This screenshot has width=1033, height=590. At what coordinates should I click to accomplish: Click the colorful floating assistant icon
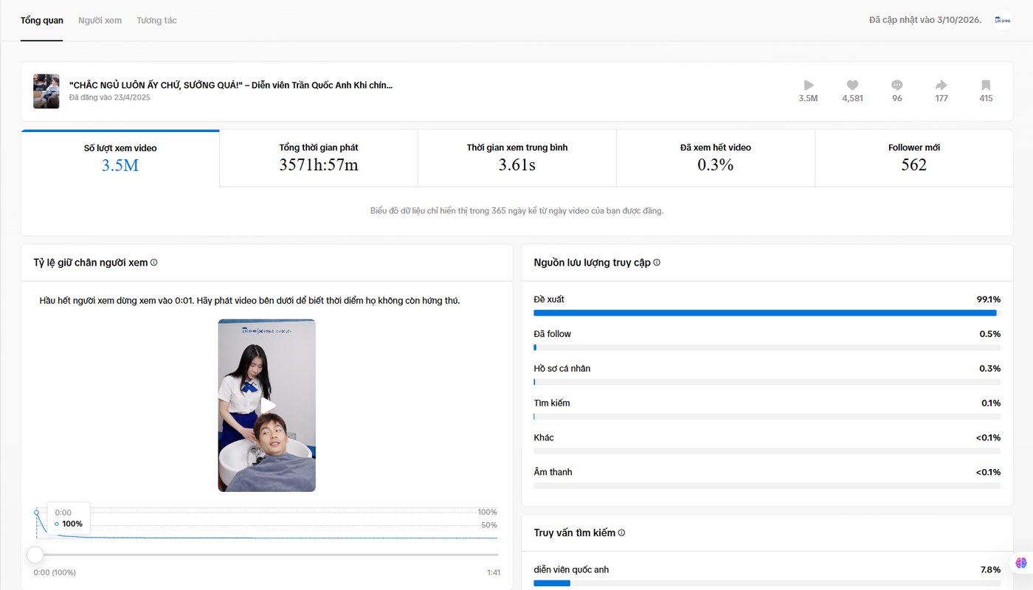point(1020,563)
